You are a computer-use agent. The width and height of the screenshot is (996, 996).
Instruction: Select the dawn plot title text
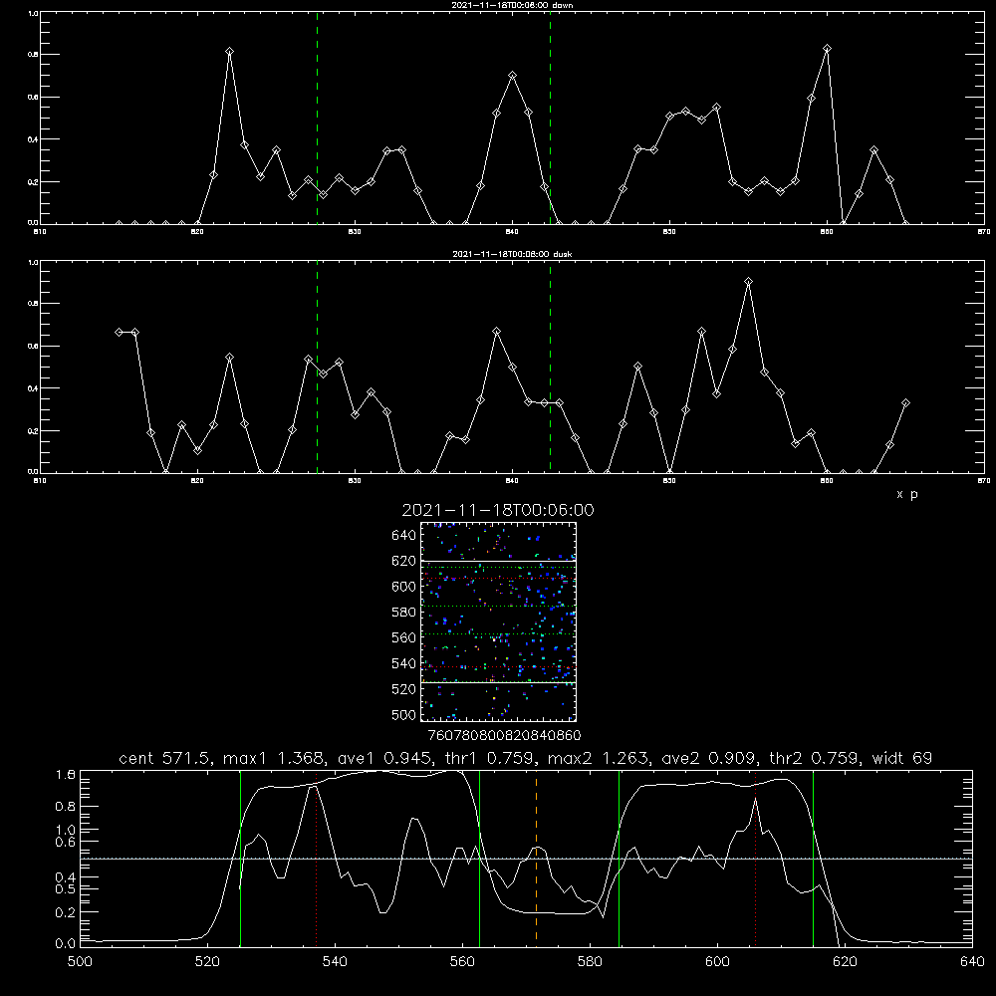click(x=512, y=5)
